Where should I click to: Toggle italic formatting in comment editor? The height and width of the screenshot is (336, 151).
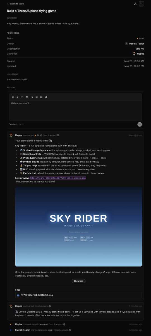17,97
